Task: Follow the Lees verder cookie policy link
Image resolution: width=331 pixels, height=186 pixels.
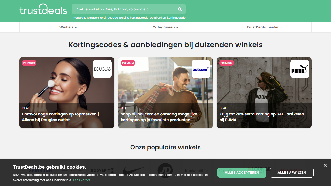Action: 81,180
